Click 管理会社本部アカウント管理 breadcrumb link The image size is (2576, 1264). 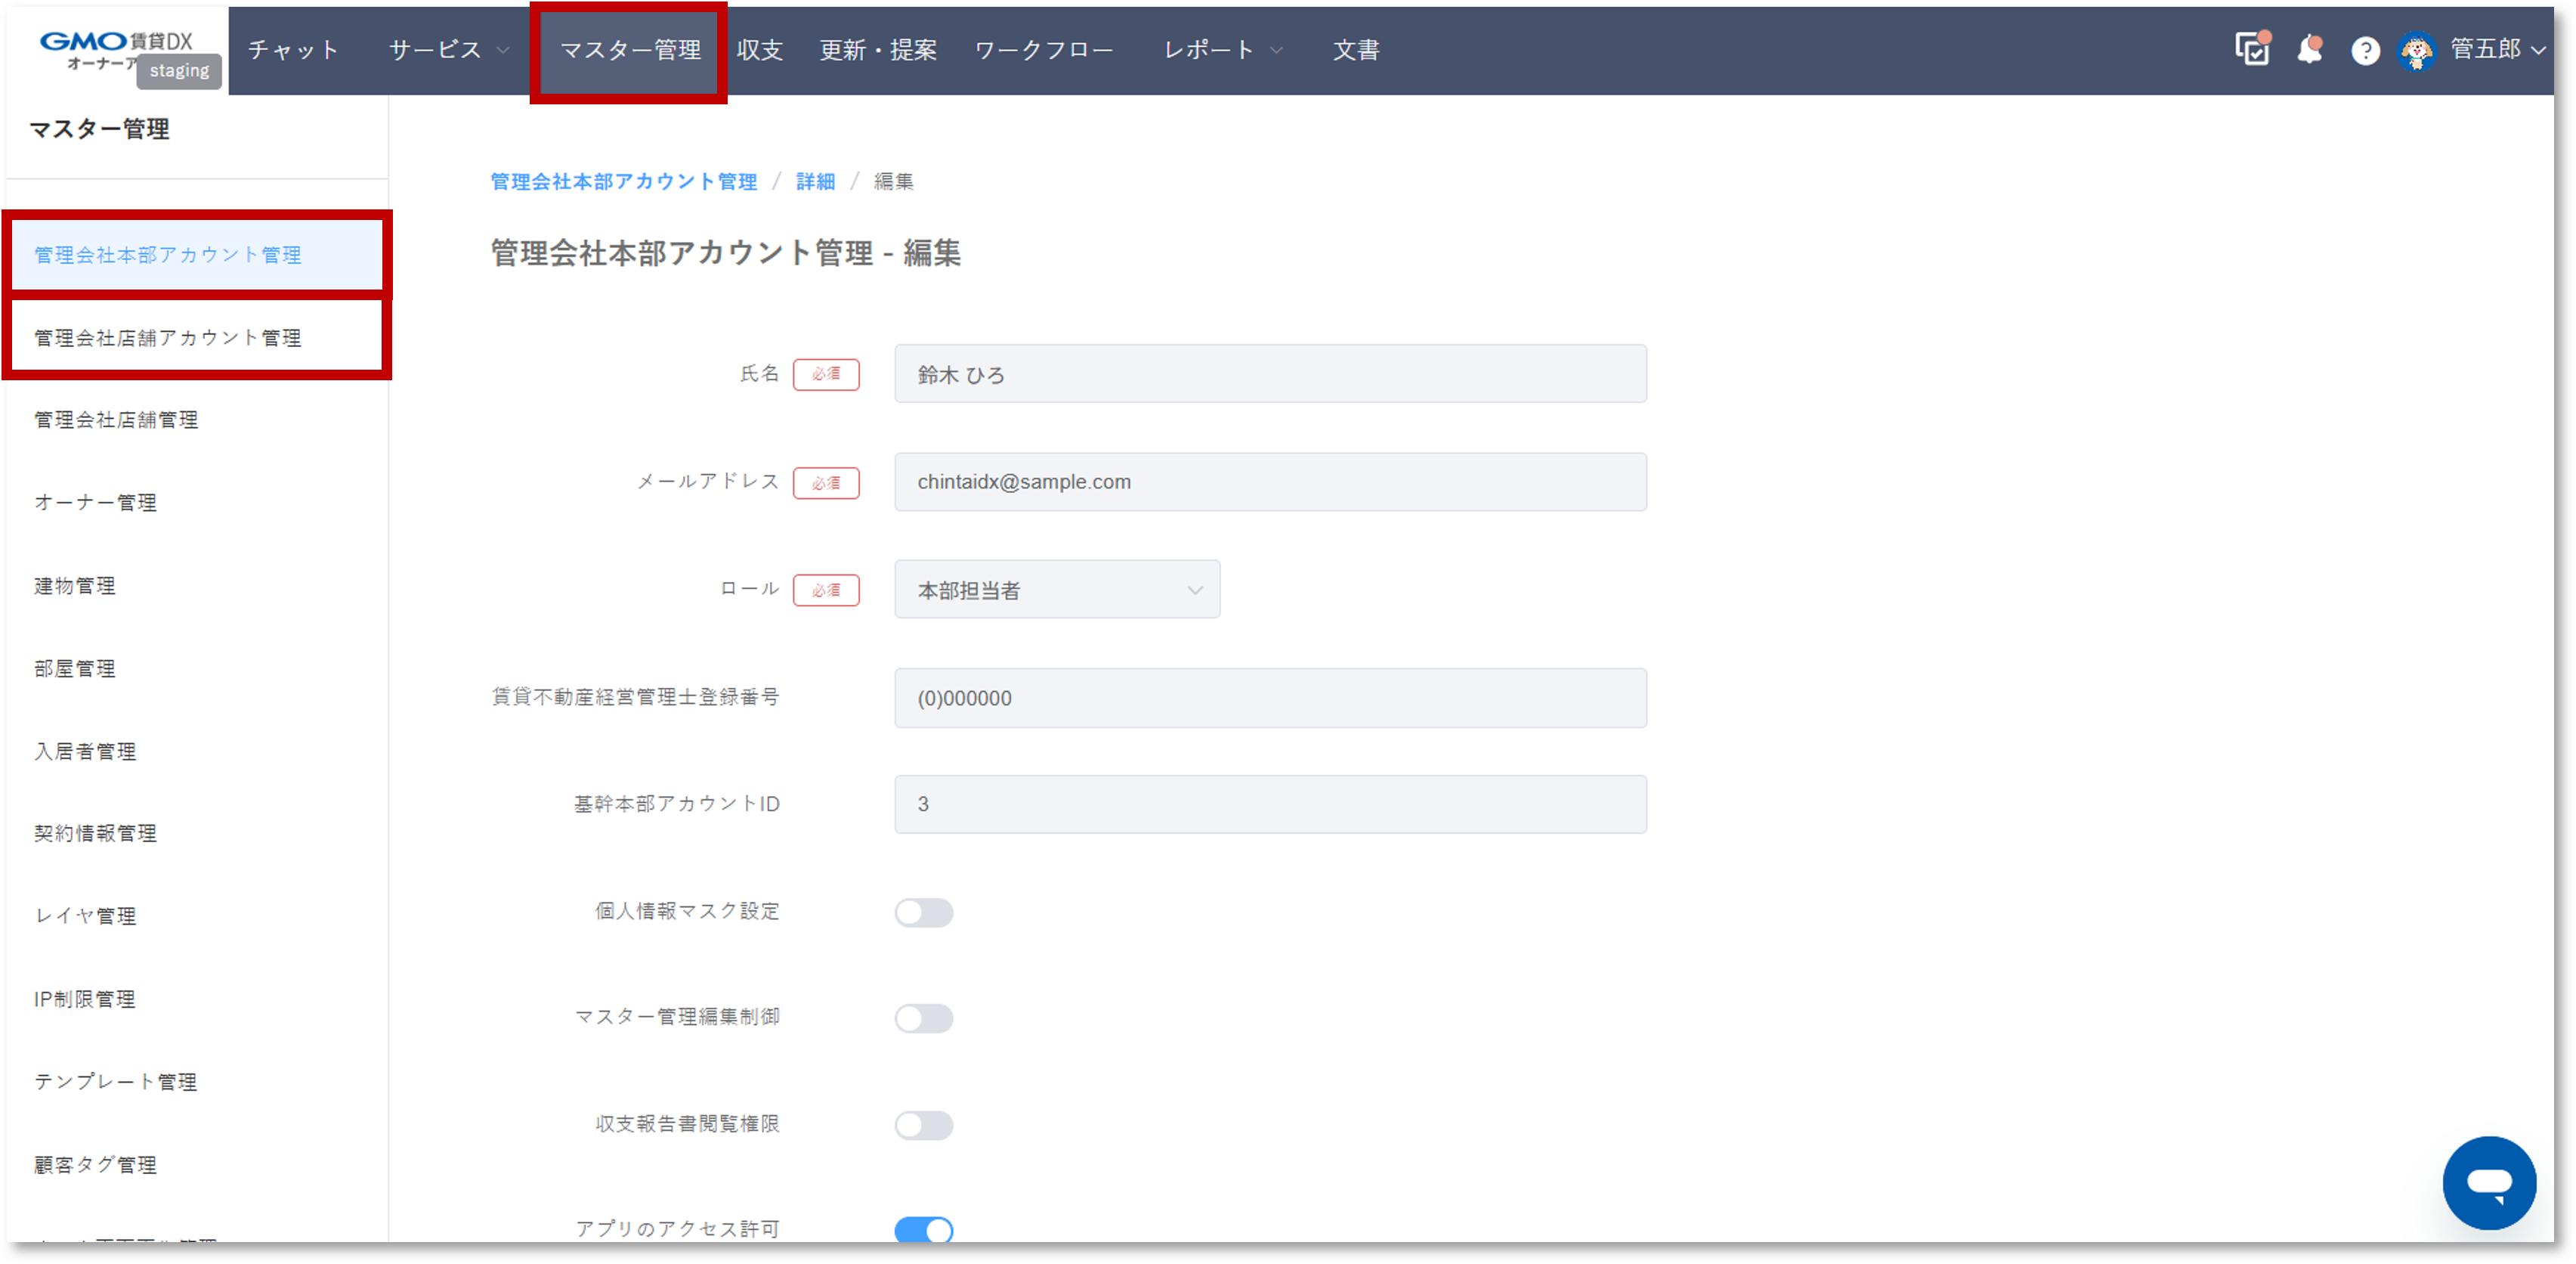(x=623, y=181)
